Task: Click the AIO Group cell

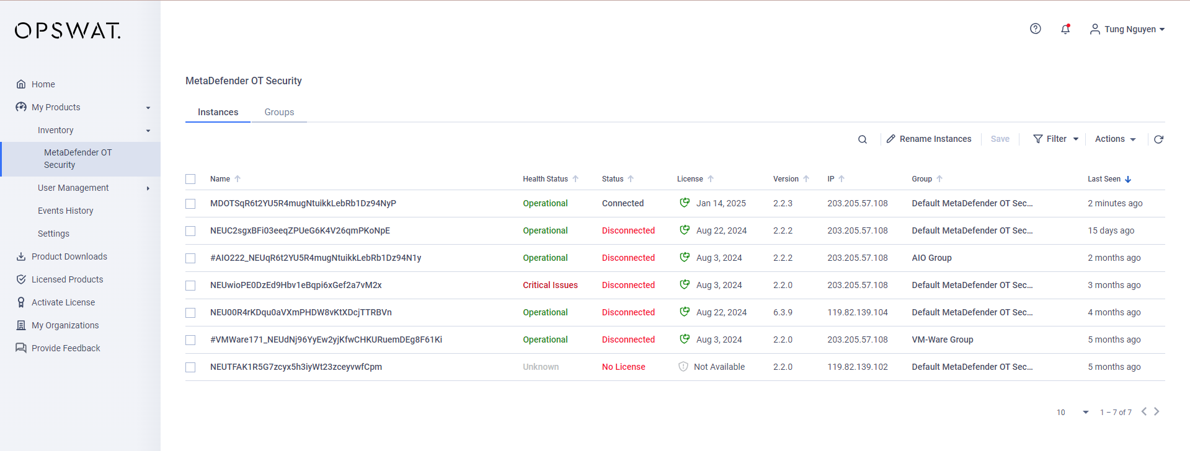Action: (x=931, y=258)
